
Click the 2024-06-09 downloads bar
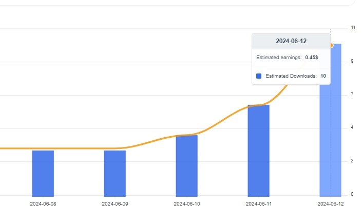point(115,174)
